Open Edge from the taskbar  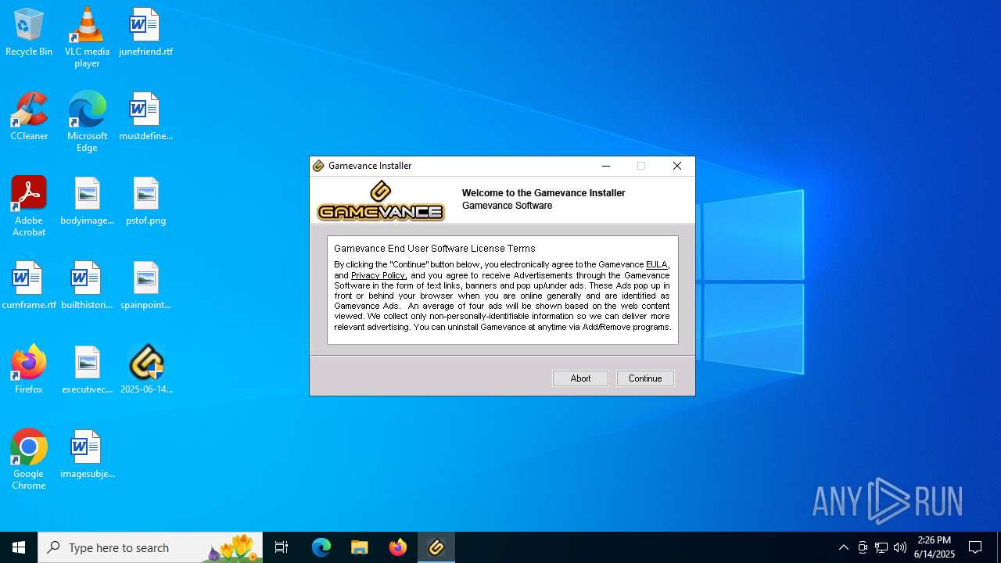tap(321, 547)
